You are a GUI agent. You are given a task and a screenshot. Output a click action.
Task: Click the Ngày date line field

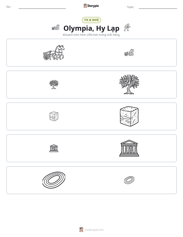(x=158, y=7)
